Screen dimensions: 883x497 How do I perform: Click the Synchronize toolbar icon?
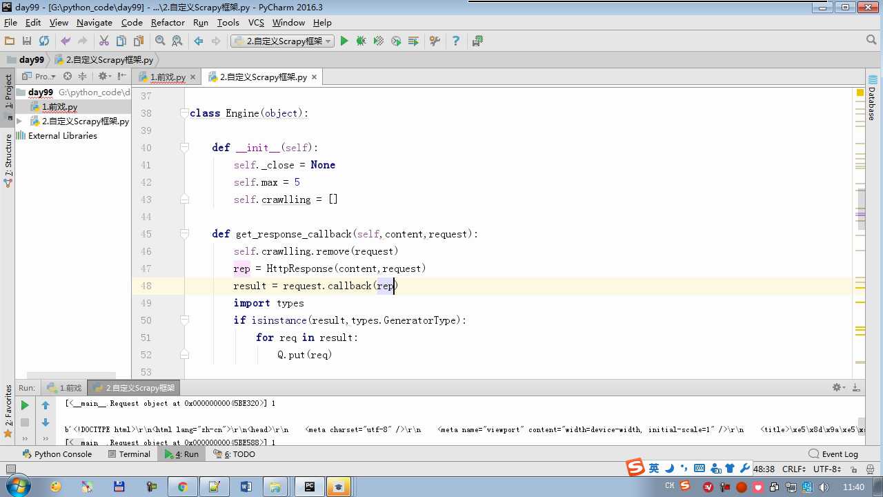click(44, 41)
